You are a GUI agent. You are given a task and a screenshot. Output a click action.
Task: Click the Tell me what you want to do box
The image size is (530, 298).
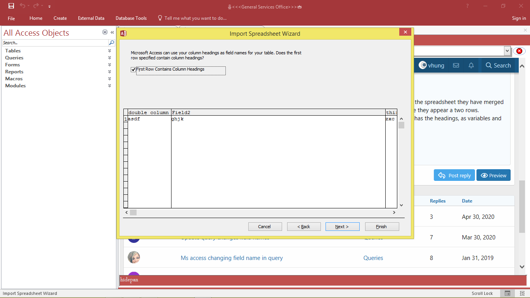192,18
